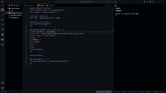Open notifications bell in status bar
The height and width of the screenshot is (93, 166).
164,92
